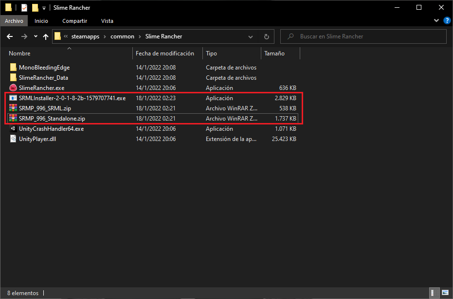Navigate to steamapps in the breadcrumb

(x=85, y=36)
